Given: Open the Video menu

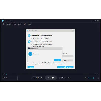Looking at the screenshot, I should tap(20, 24).
